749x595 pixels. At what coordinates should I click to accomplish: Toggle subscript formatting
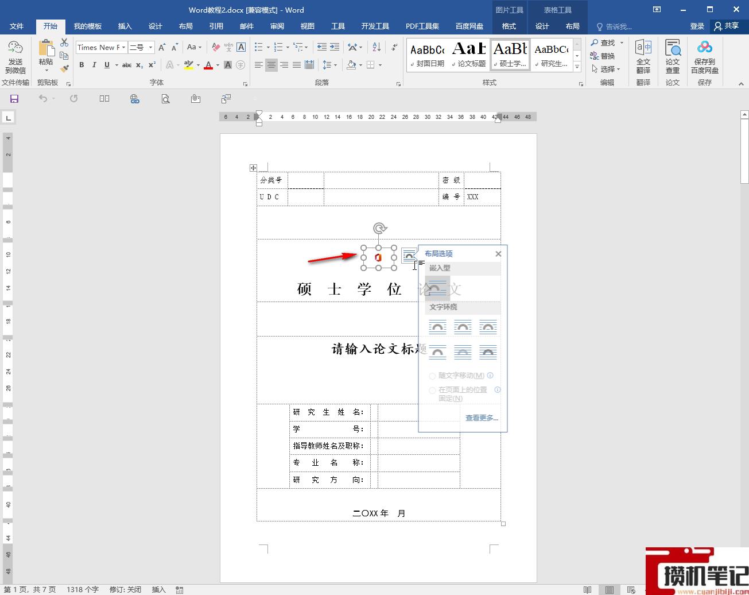tap(139, 65)
